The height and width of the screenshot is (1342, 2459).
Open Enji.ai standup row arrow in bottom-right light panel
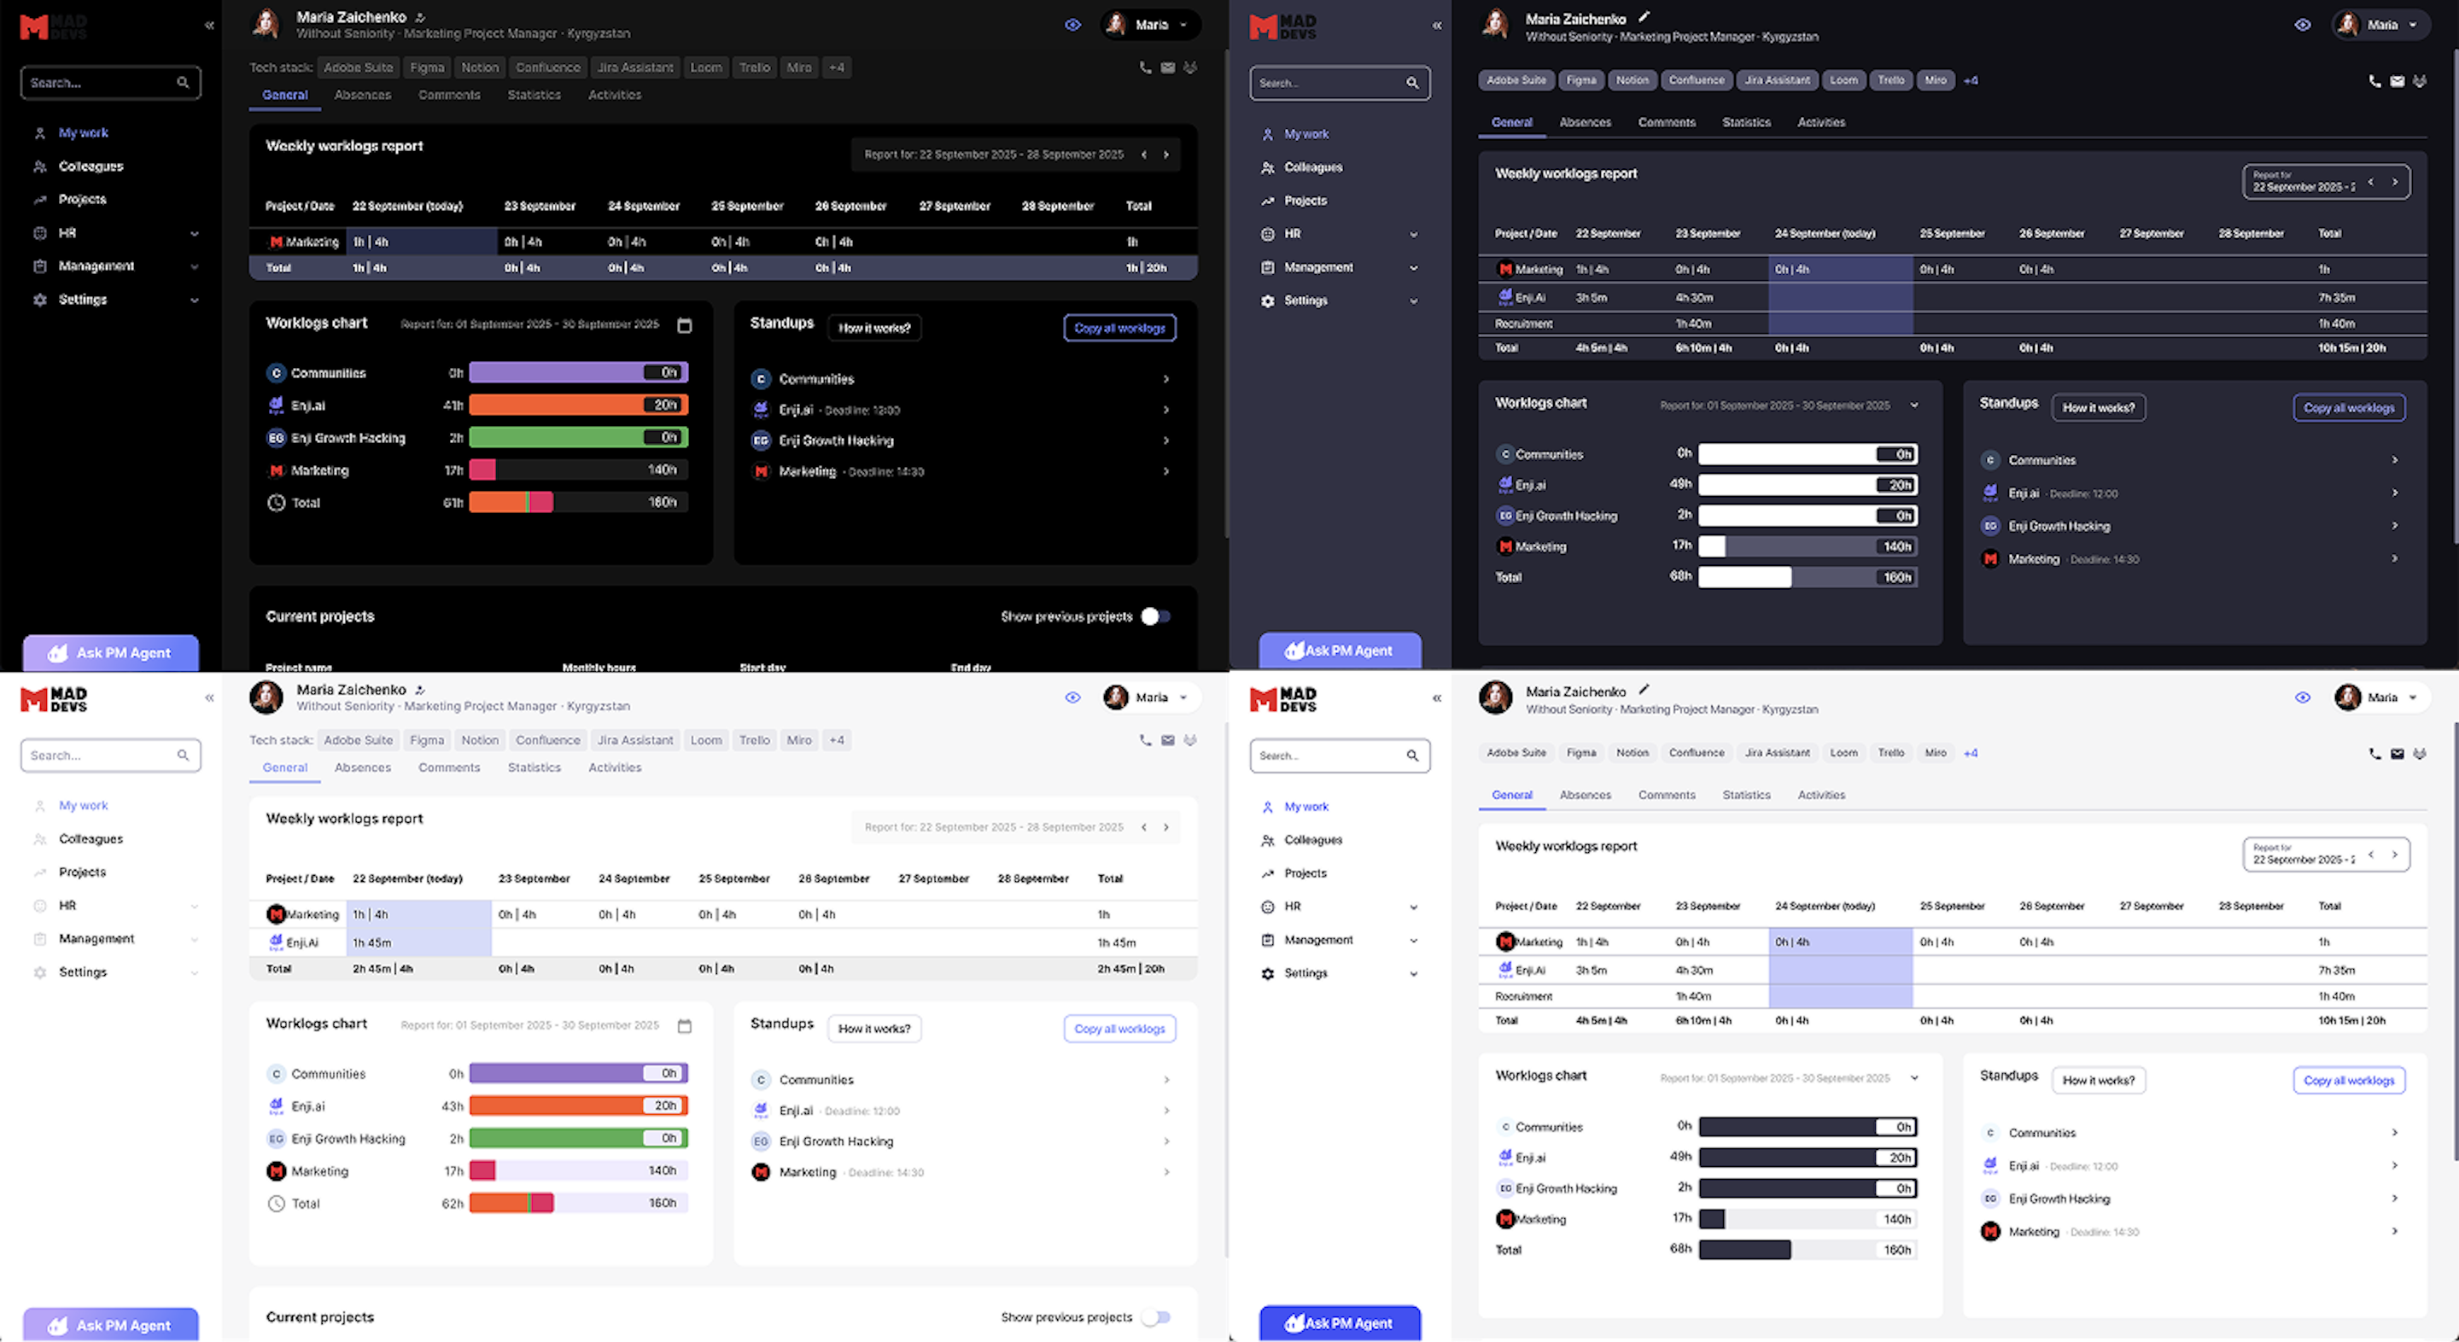point(2394,1165)
